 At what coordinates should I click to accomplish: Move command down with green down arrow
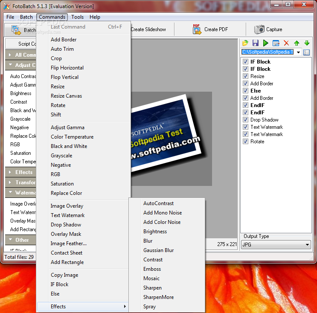[x=307, y=43]
